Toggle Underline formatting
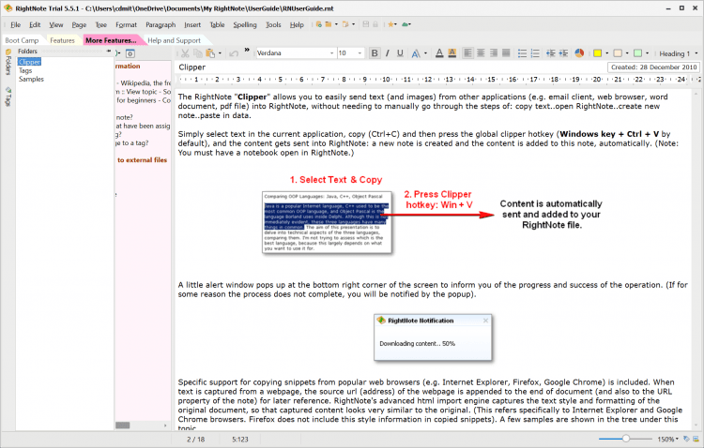Image resolution: width=704 pixels, height=448 pixels. coord(400,53)
